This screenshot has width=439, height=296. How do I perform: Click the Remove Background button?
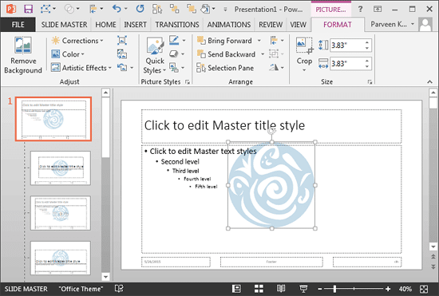point(23,55)
